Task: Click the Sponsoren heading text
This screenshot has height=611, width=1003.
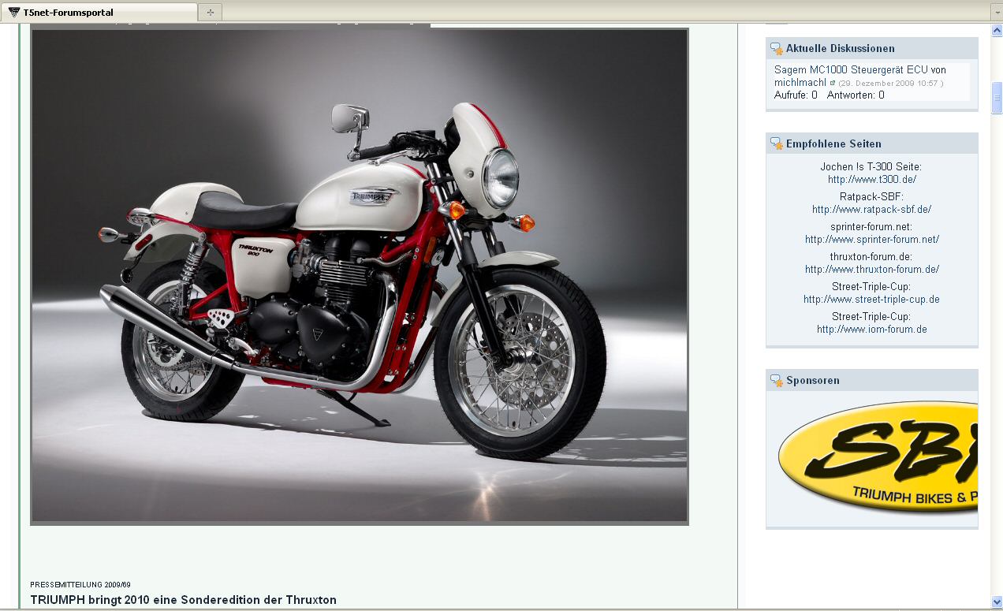Action: point(812,381)
